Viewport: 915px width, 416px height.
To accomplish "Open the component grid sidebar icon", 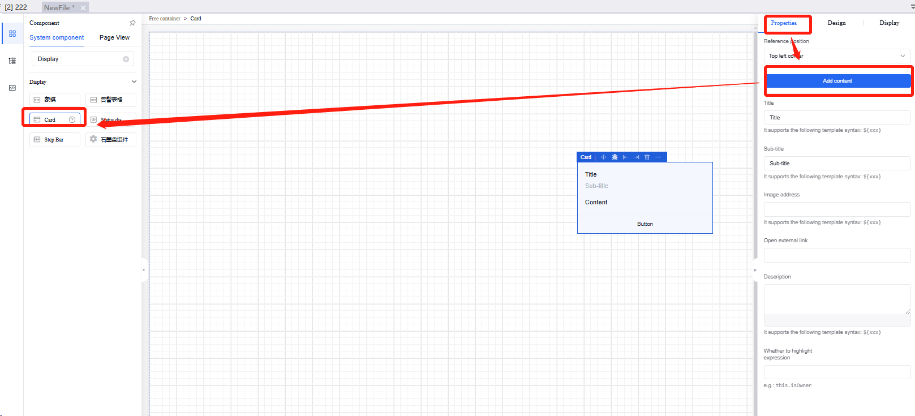I will (x=12, y=33).
